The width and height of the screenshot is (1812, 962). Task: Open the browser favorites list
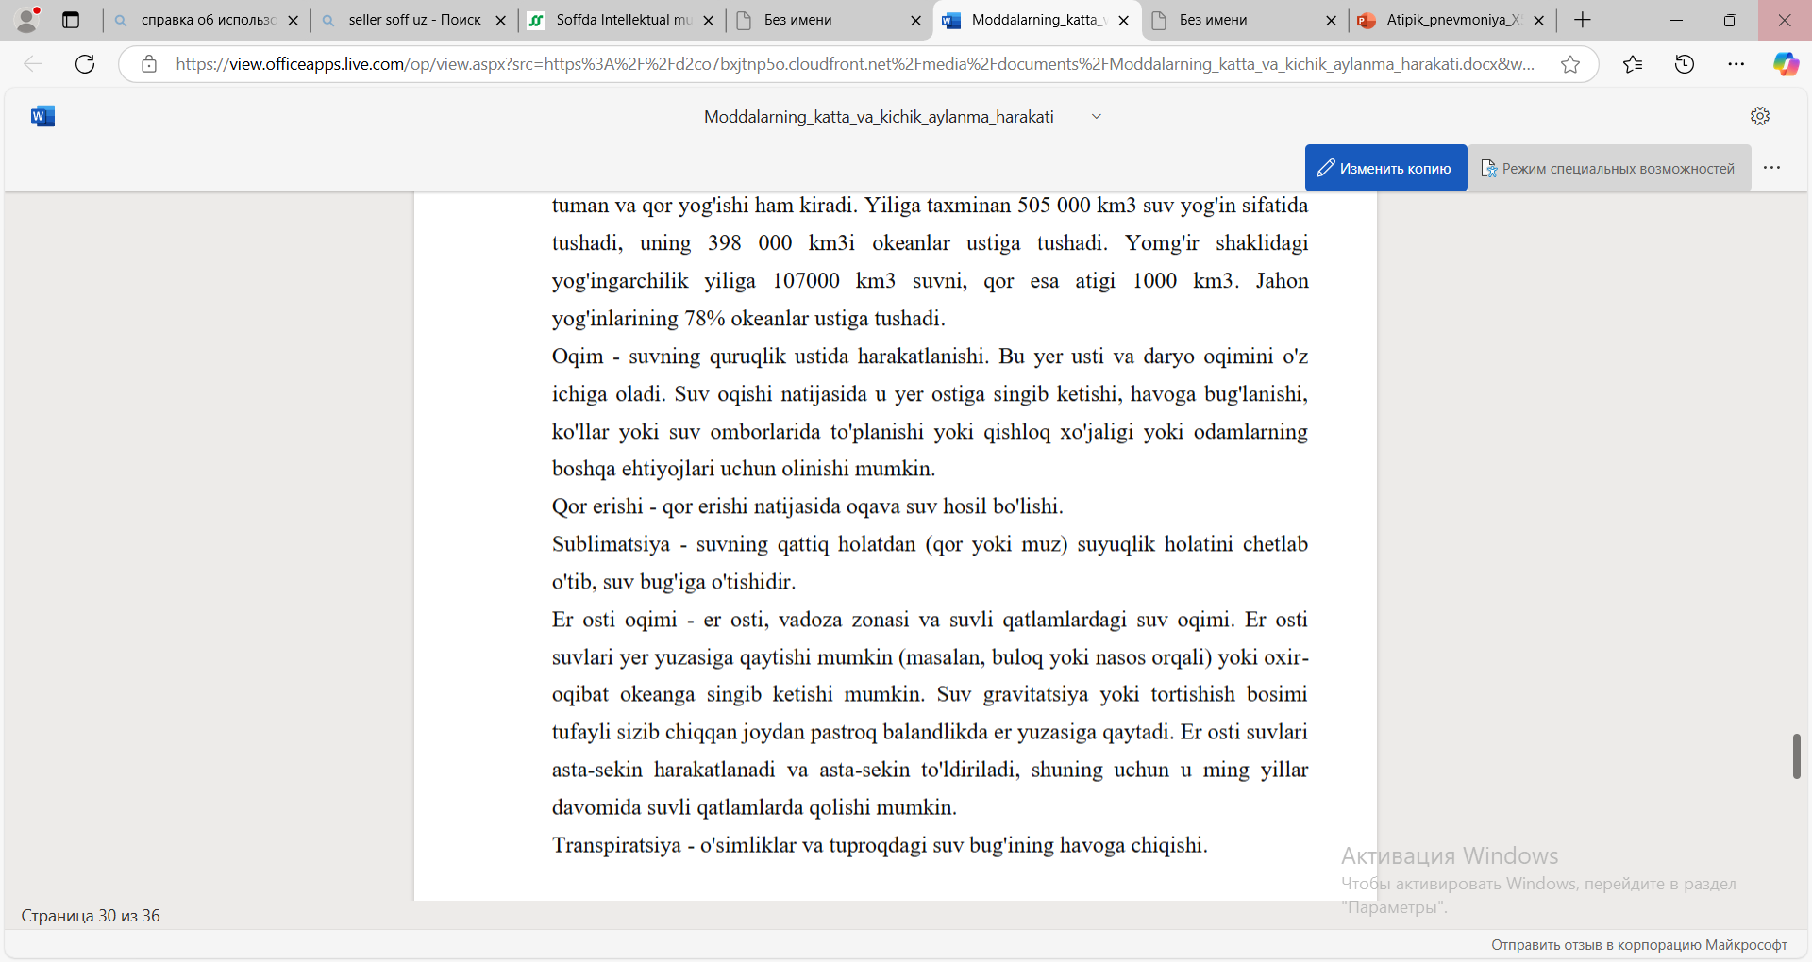click(x=1633, y=64)
